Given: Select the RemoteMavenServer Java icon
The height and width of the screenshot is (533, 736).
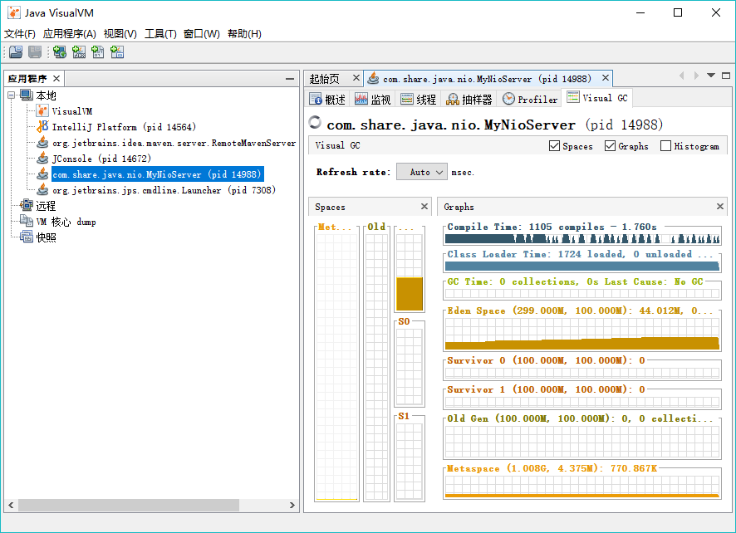Looking at the screenshot, I should pos(42,143).
